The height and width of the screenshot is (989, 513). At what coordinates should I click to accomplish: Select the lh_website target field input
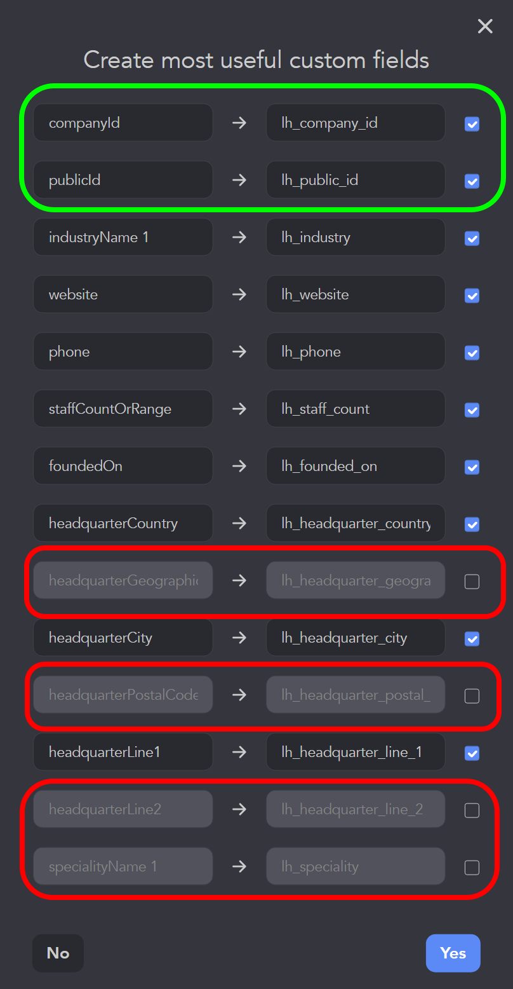click(356, 294)
